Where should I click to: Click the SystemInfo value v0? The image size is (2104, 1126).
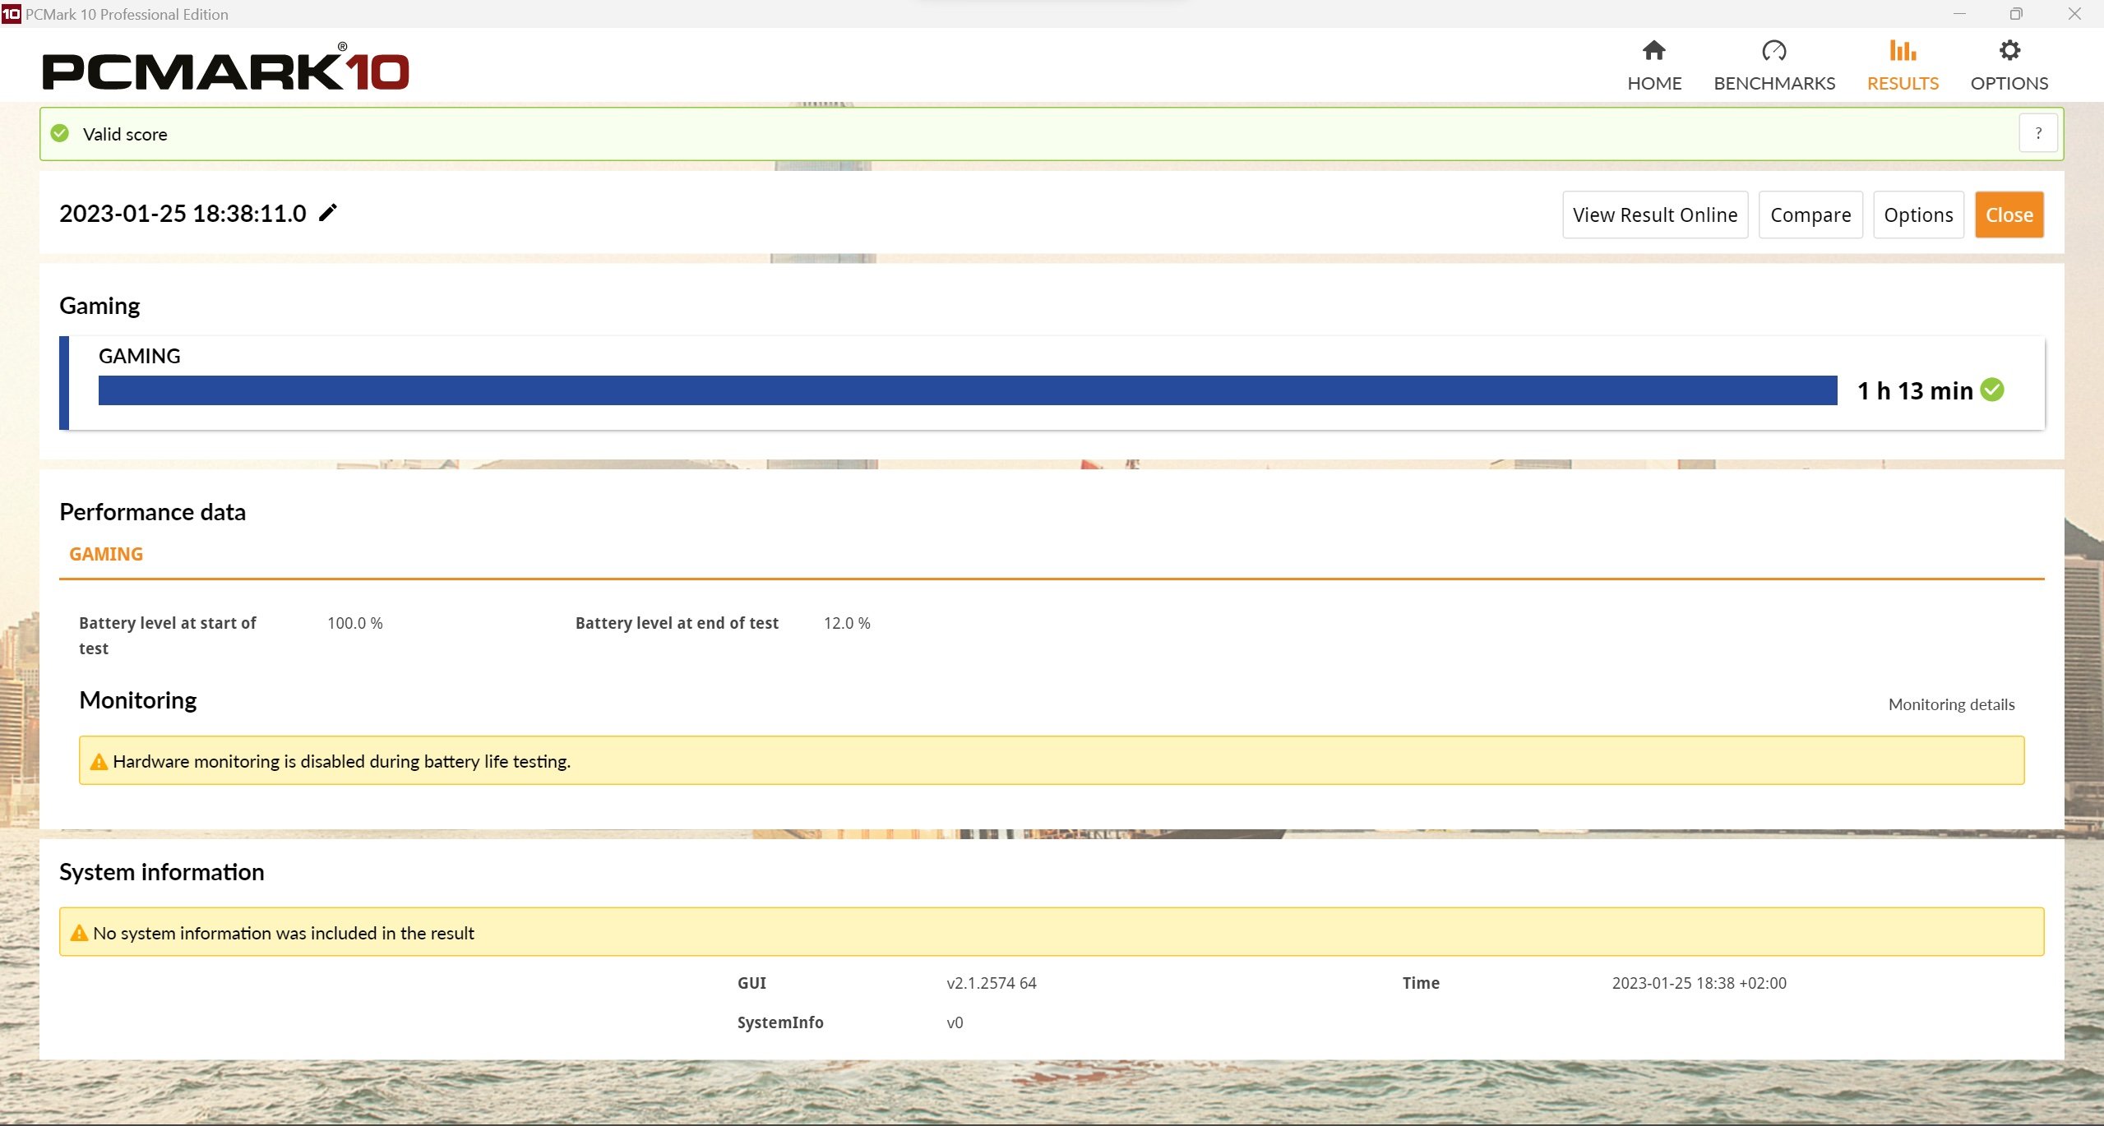(x=954, y=1022)
